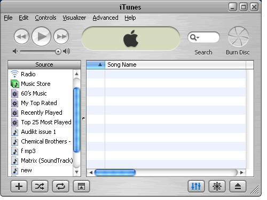The height and width of the screenshot is (200, 267).
Task: Skip forward with the fast-forward button
Action: pyautogui.click(x=61, y=37)
